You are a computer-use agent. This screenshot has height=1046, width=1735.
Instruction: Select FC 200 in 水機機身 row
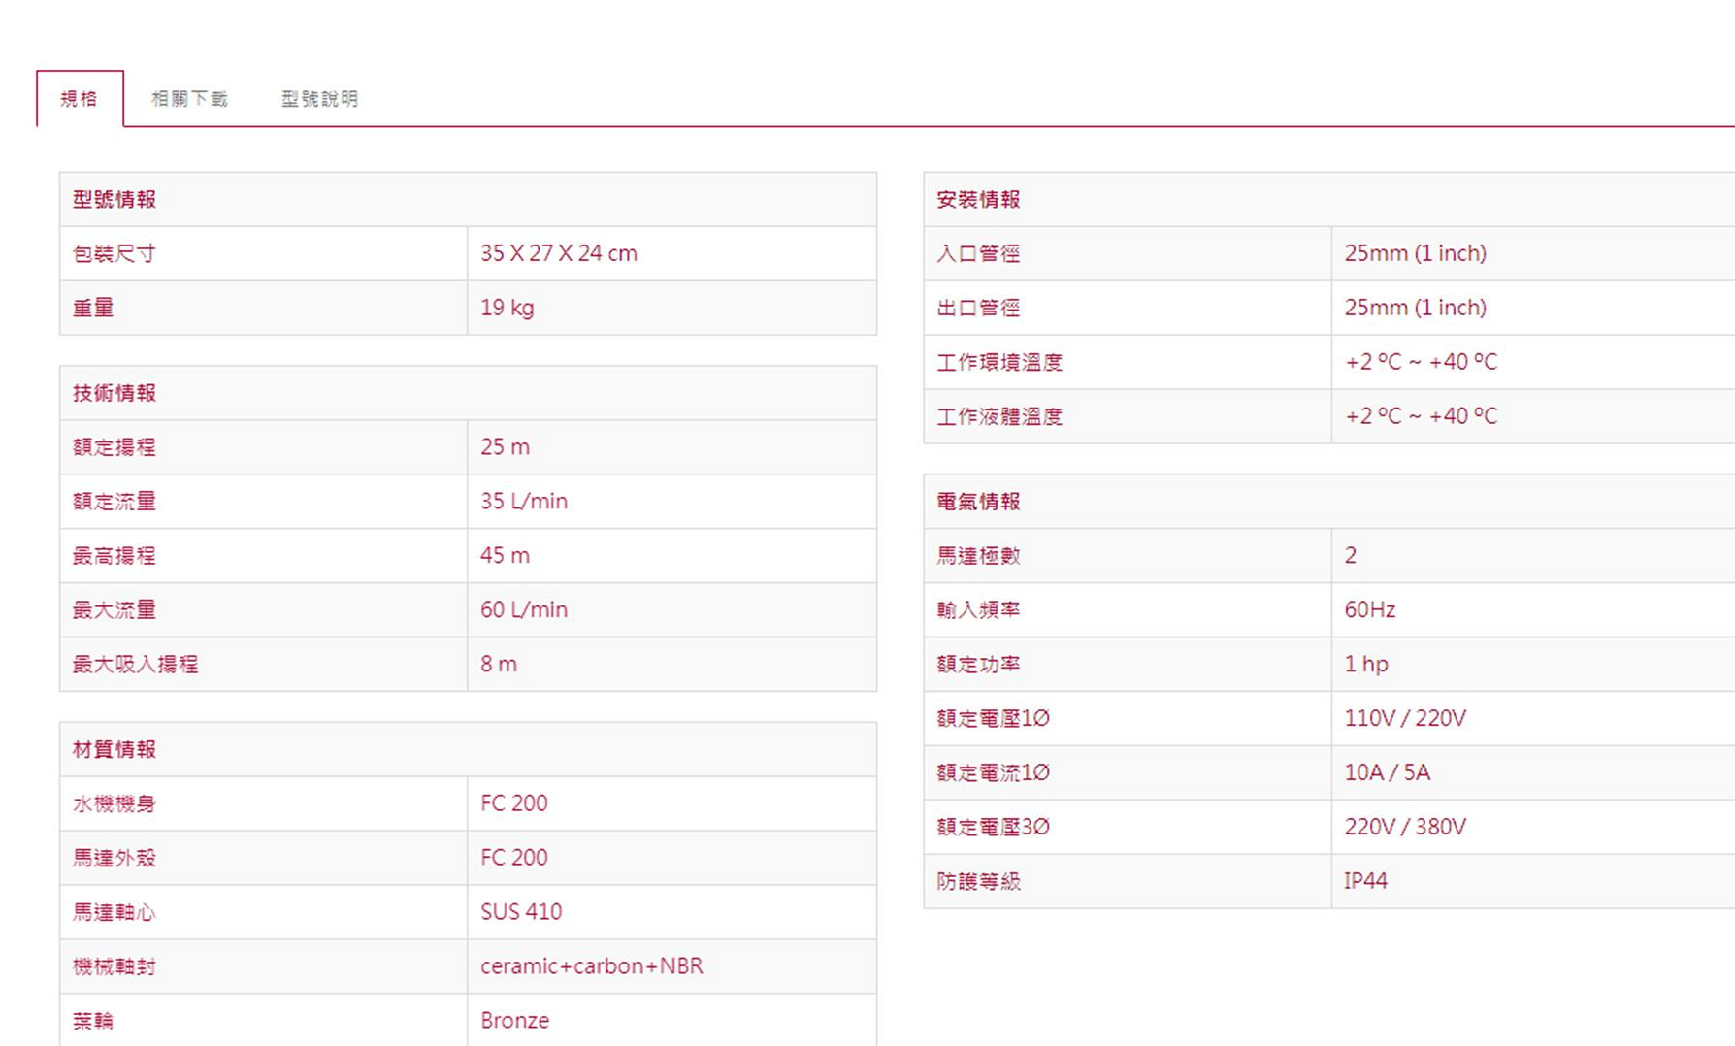(x=514, y=803)
